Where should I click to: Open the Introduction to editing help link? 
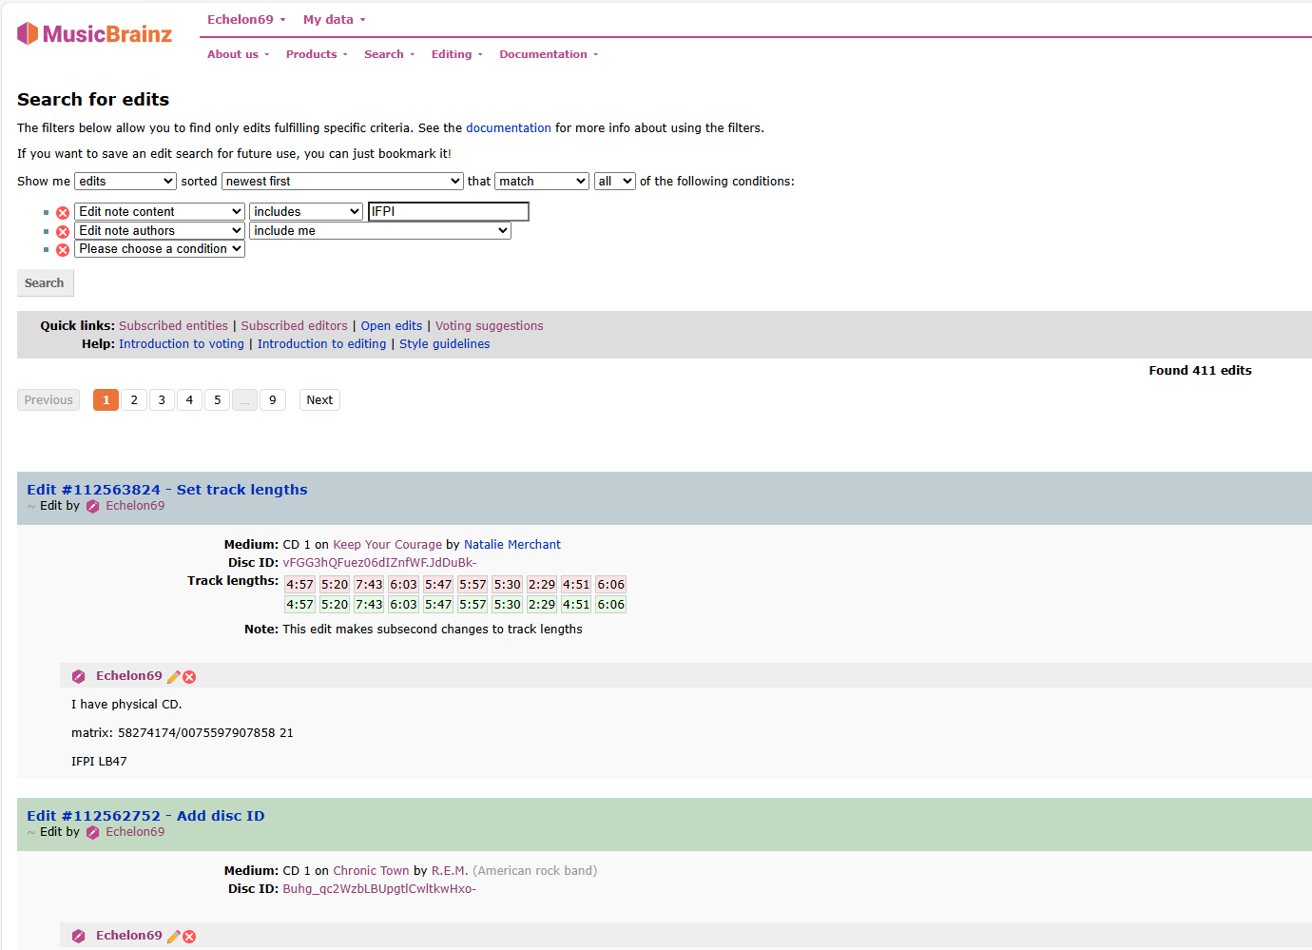pos(322,344)
